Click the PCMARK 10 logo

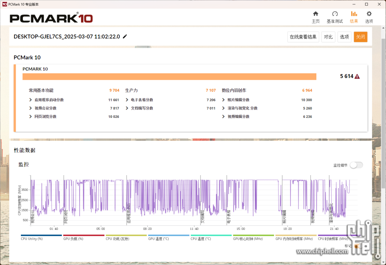click(51, 18)
